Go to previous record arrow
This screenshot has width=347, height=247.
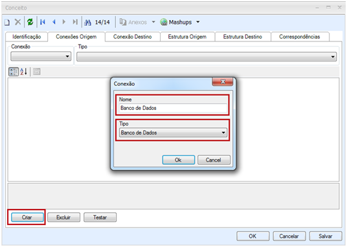[x=54, y=22]
